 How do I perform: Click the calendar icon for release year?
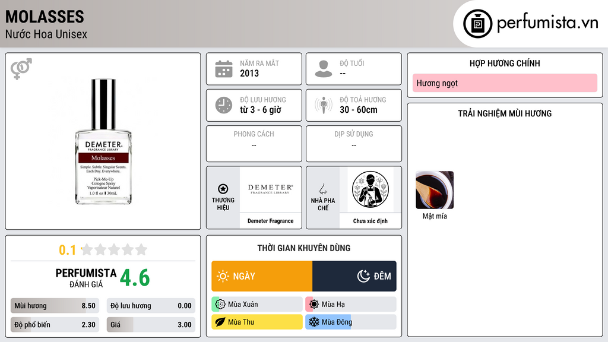click(224, 69)
